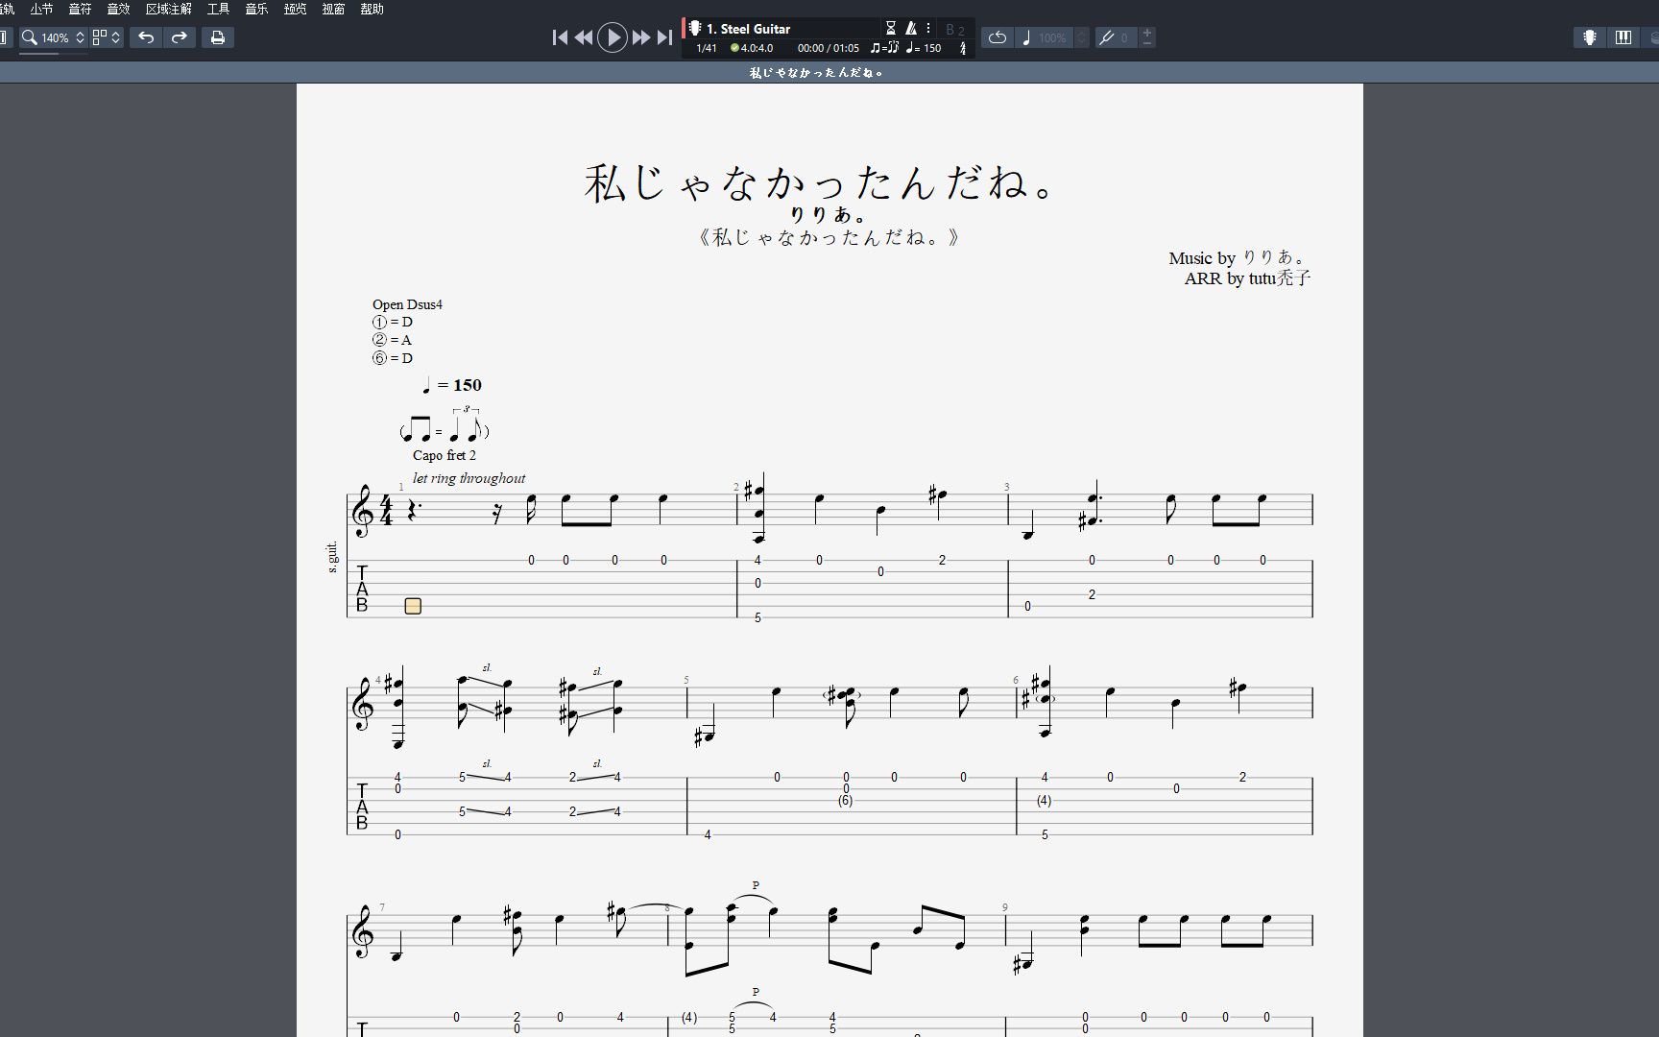
Task: Click the subtitle 《私じゃなかったんだね。》
Action: point(829,237)
